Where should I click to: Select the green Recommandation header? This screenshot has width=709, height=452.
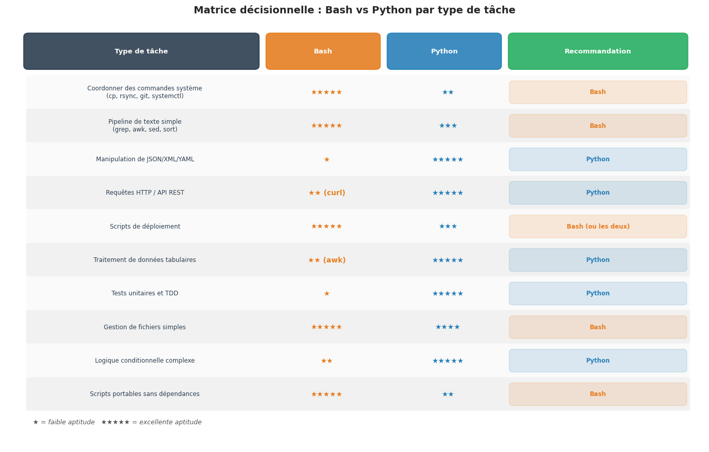(598, 51)
